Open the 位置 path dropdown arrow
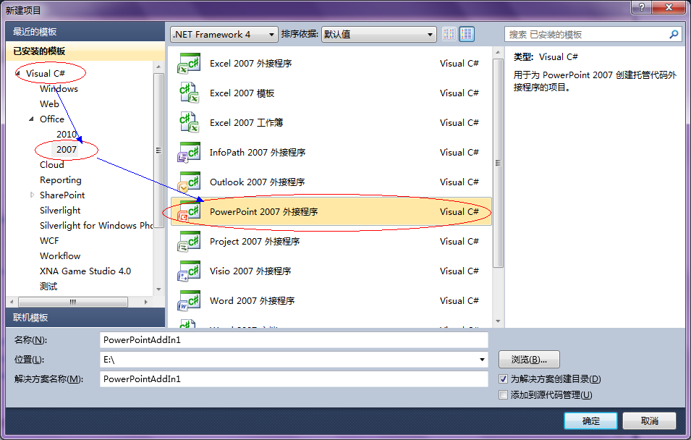Image resolution: width=691 pixels, height=440 pixels. (482, 360)
